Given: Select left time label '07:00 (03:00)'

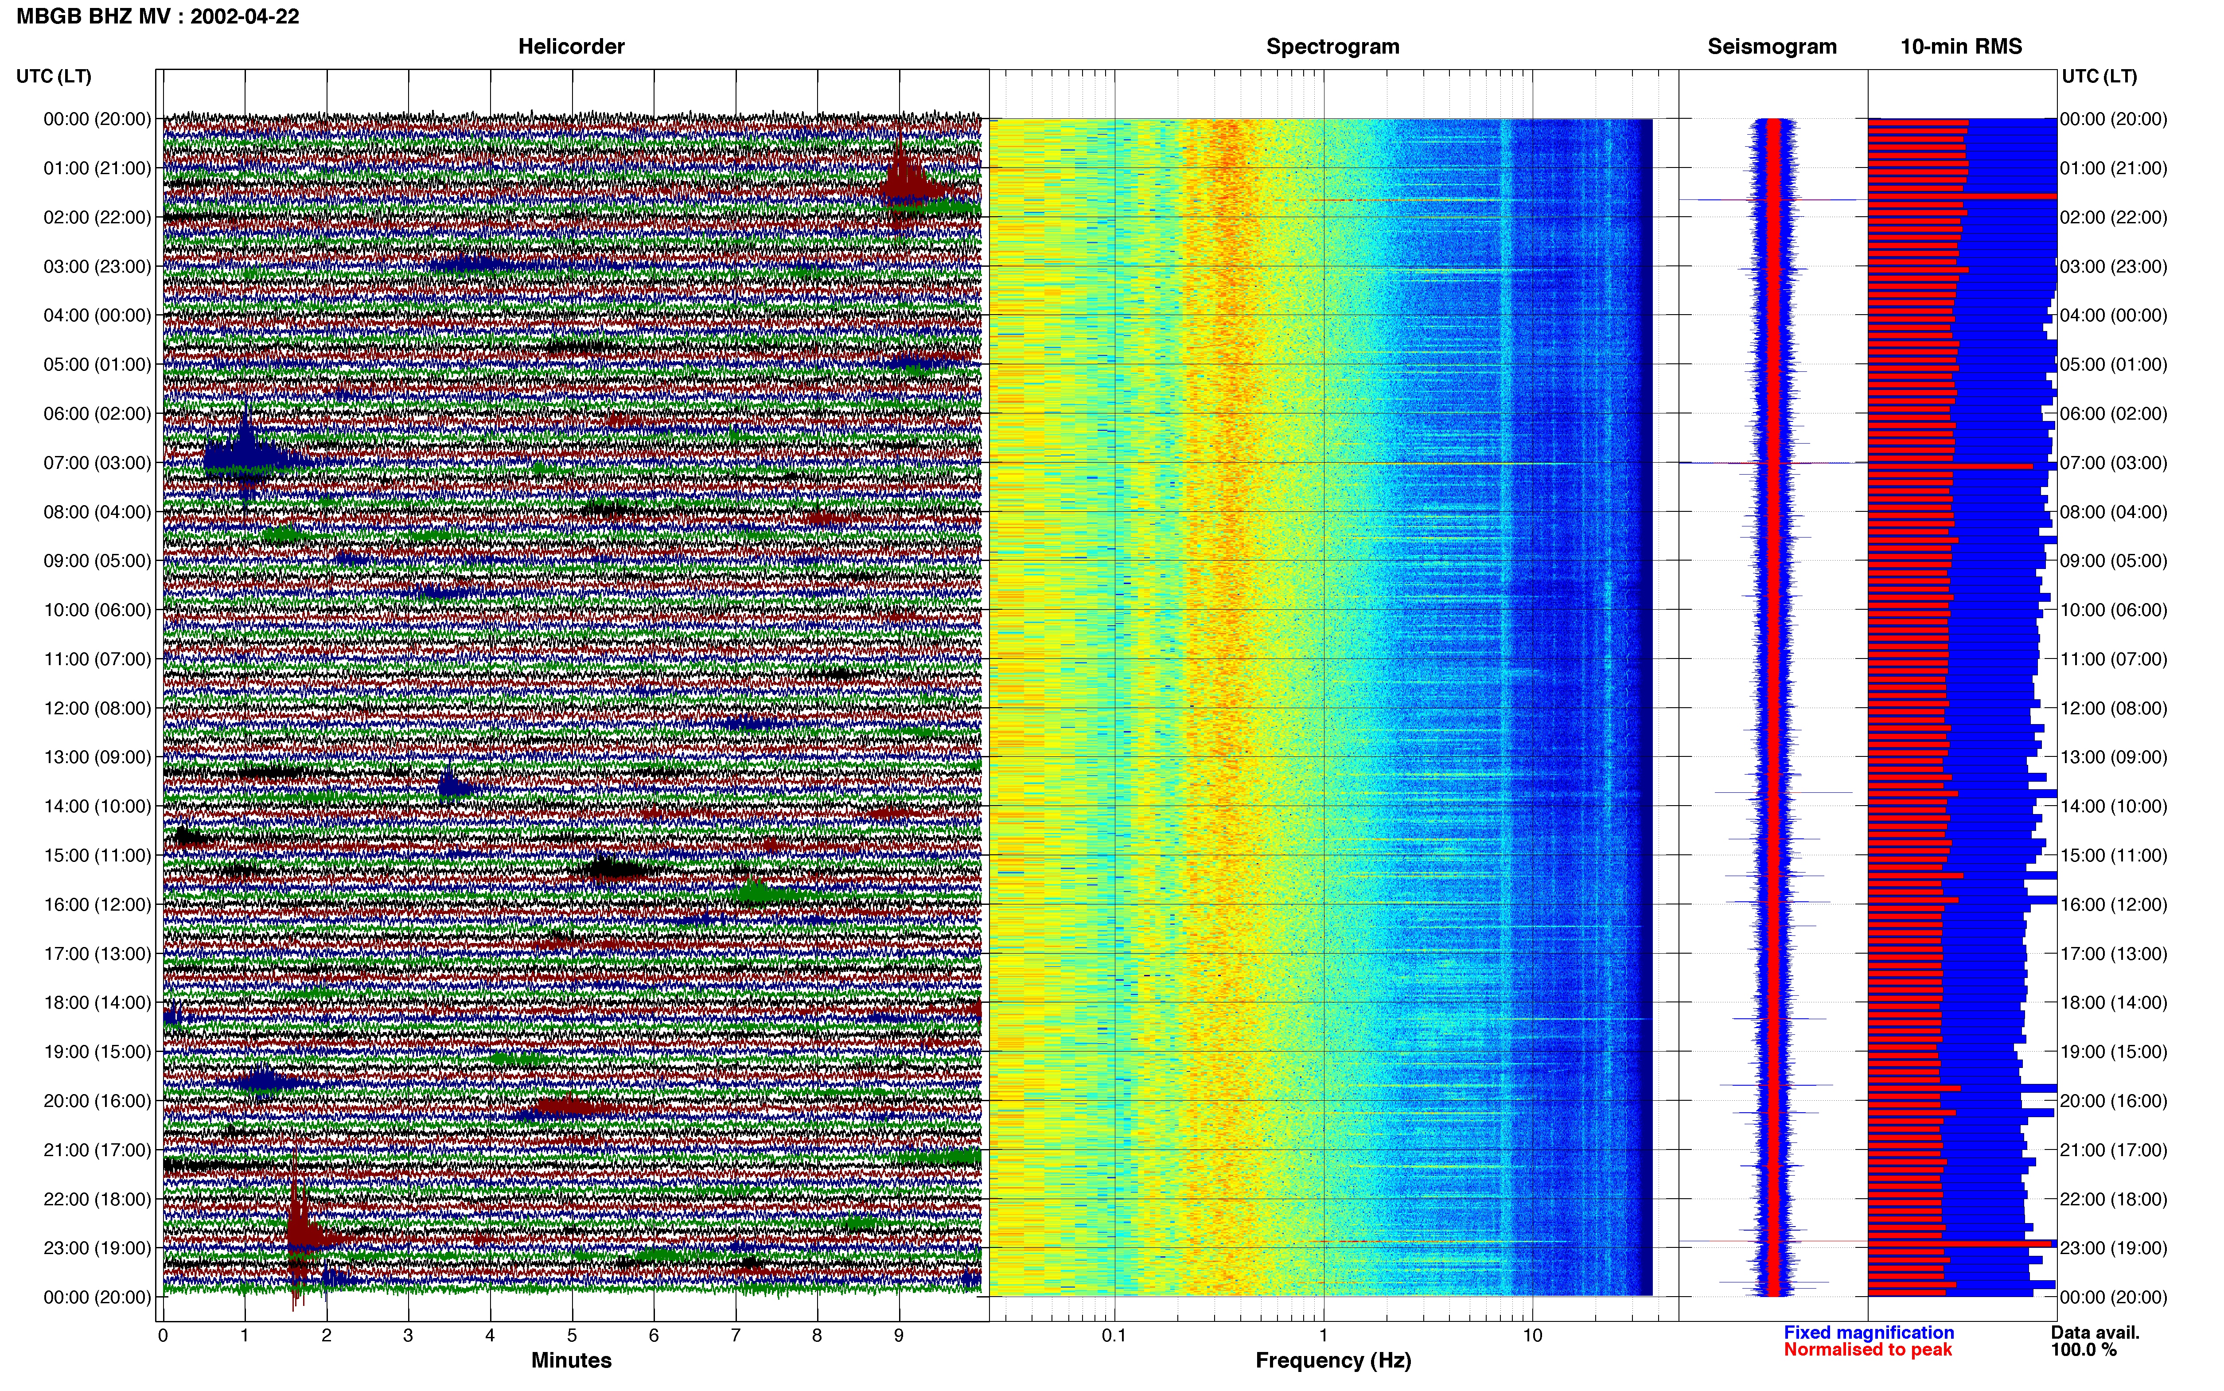Looking at the screenshot, I should point(97,463).
